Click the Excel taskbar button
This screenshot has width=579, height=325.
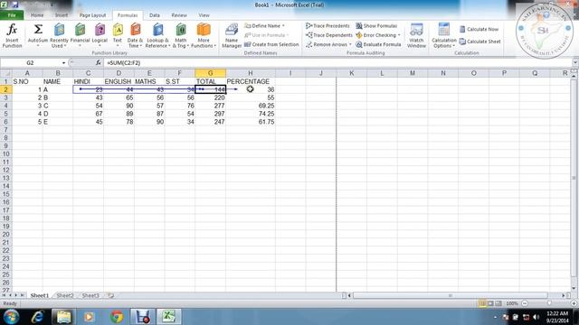click(168, 317)
